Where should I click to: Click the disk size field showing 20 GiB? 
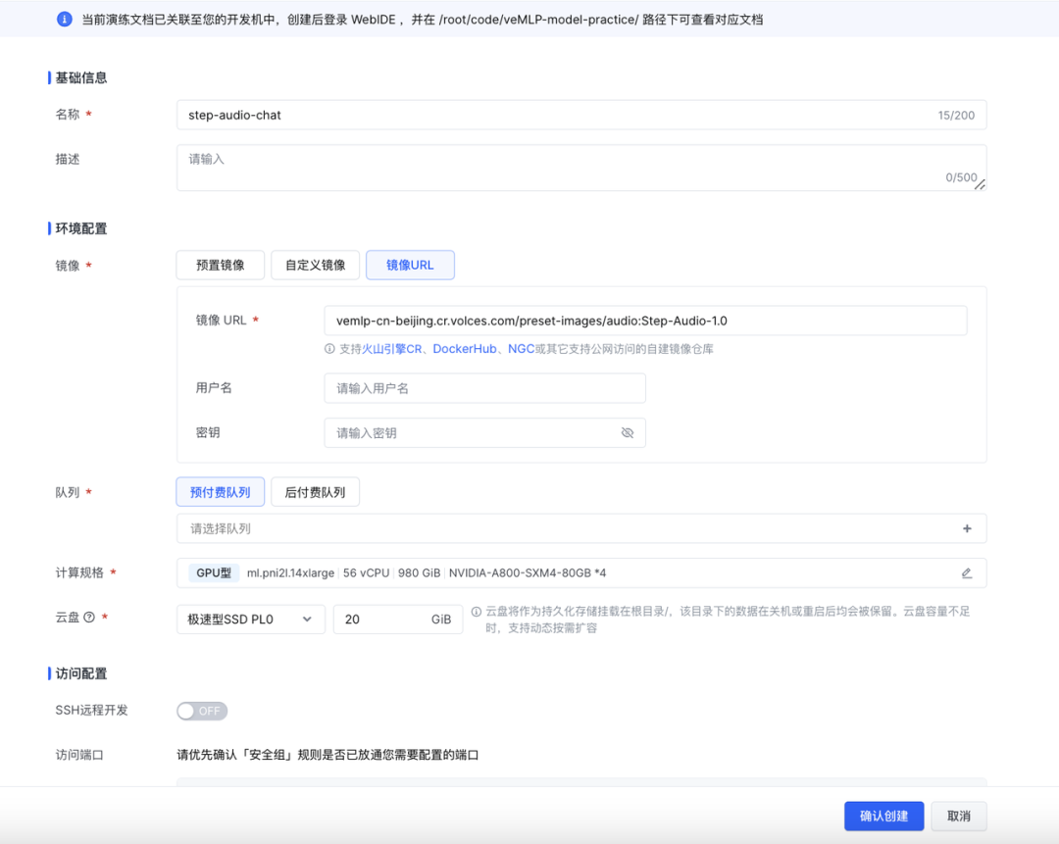[398, 620]
